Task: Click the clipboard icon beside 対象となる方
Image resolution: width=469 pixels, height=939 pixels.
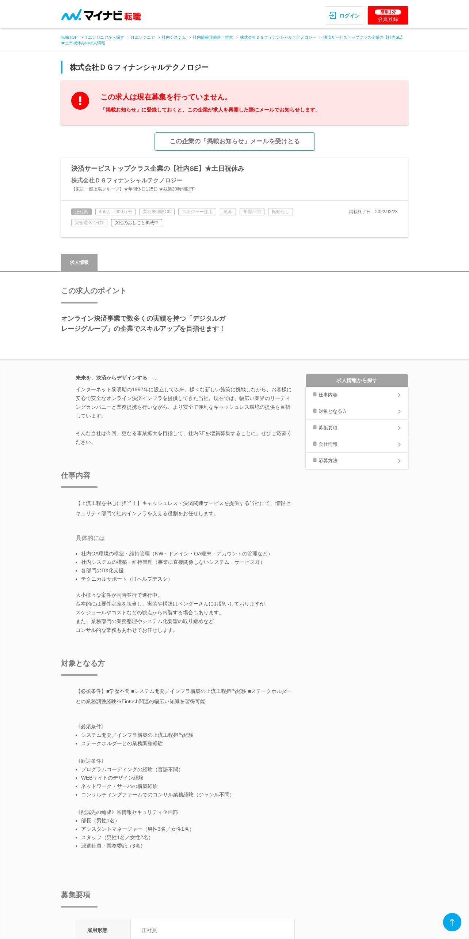Action: 315,411
